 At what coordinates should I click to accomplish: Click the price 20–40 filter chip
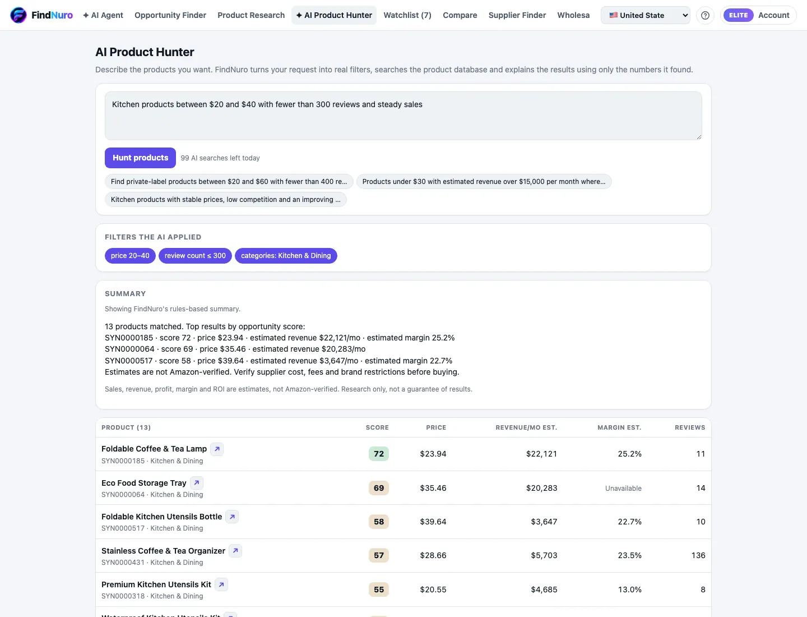coord(130,256)
